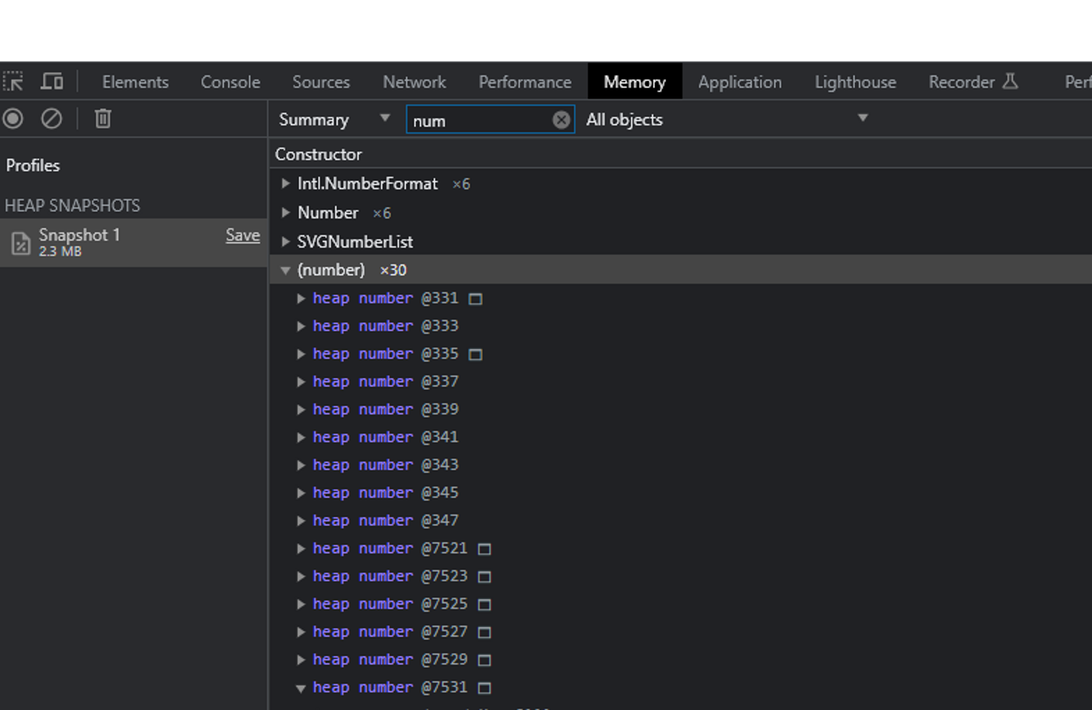Activate the inspect element picker icon

tap(13, 82)
